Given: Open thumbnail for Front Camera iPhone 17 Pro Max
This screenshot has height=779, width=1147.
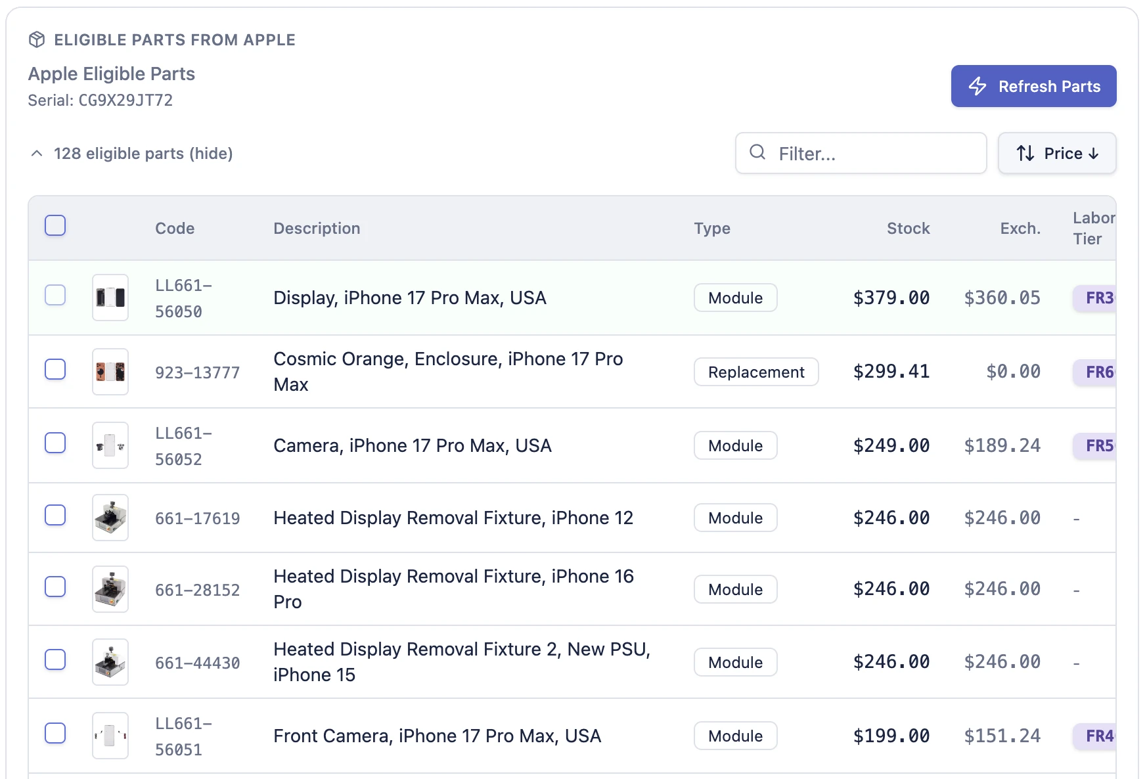Looking at the screenshot, I should coord(110,736).
